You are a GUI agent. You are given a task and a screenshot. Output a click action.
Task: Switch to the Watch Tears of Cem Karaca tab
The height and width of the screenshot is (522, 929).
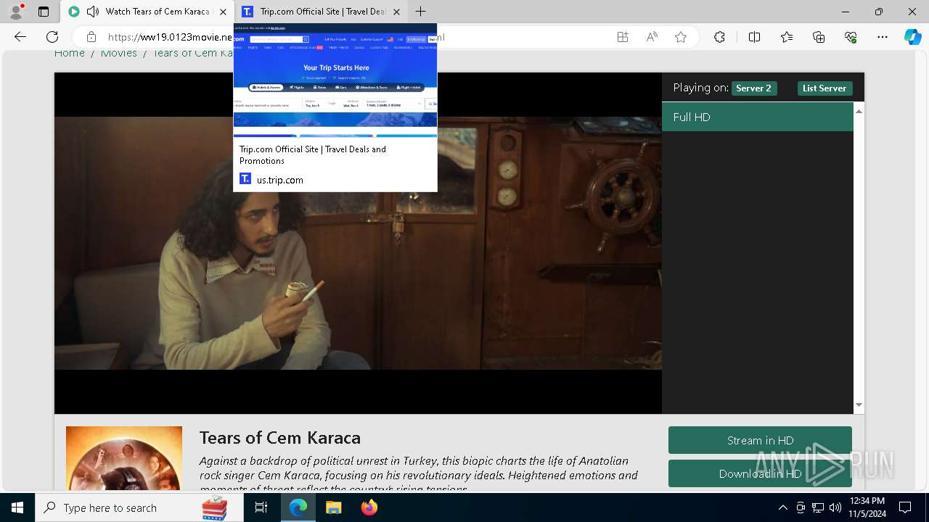147,12
